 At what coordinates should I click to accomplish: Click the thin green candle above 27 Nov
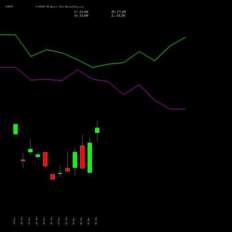pos(60,174)
